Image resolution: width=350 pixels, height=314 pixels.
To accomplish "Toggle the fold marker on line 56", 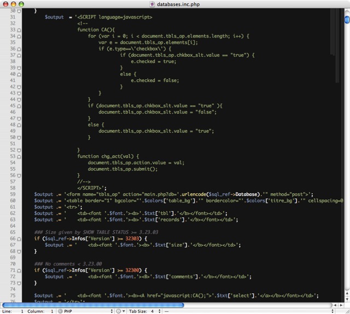I will [x=19, y=176].
